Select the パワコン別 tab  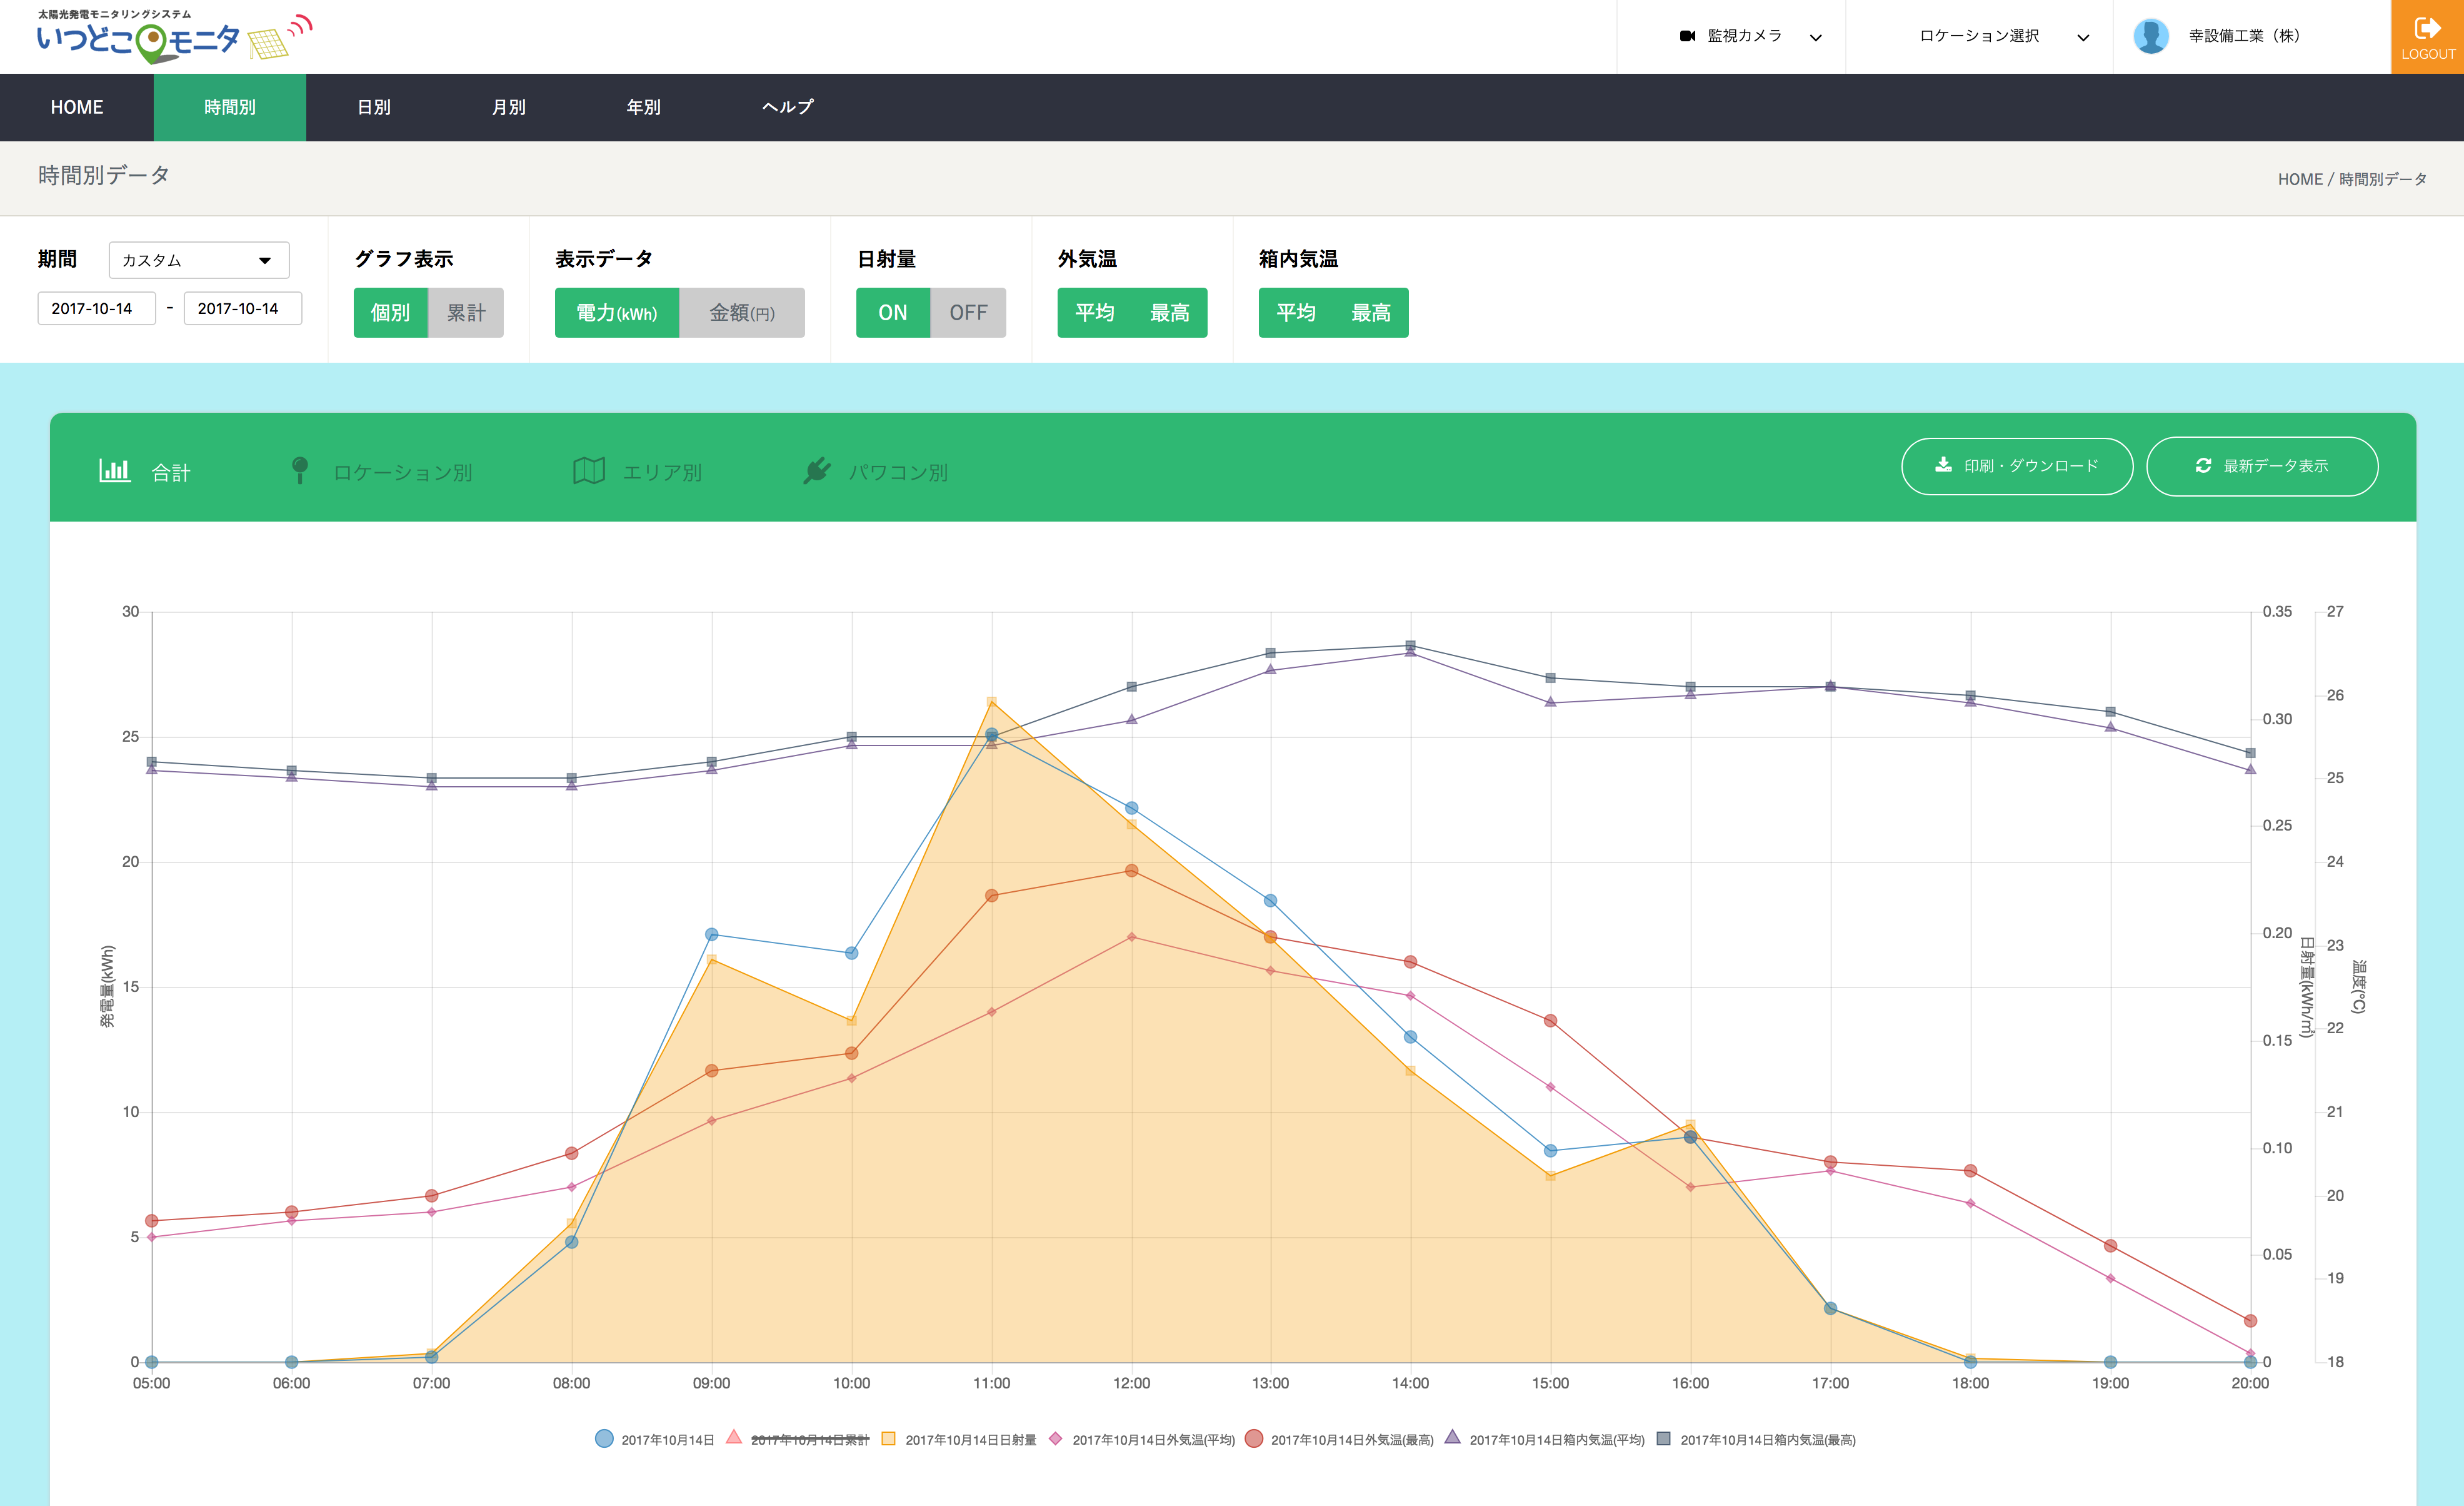tap(876, 472)
